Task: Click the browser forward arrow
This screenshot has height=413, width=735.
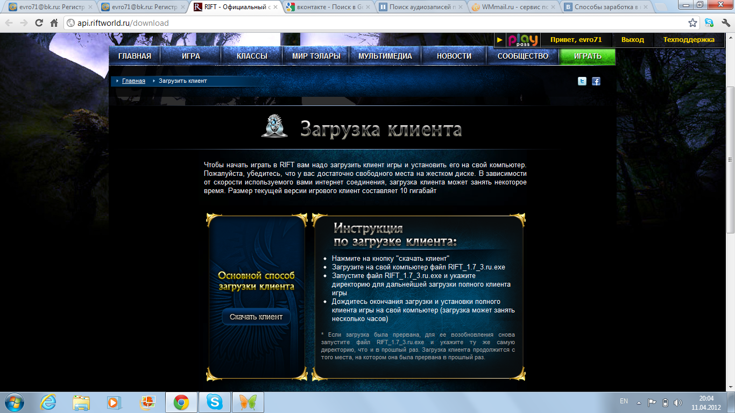Action: (24, 23)
